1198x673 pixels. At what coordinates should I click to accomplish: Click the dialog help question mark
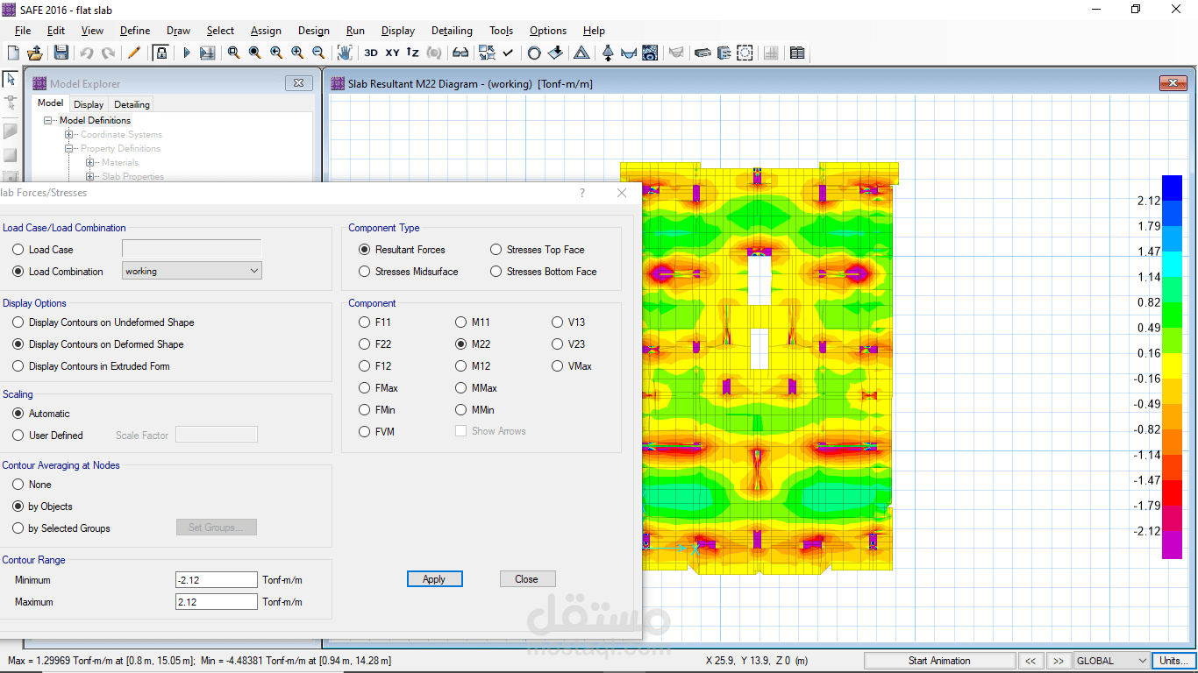(x=582, y=193)
